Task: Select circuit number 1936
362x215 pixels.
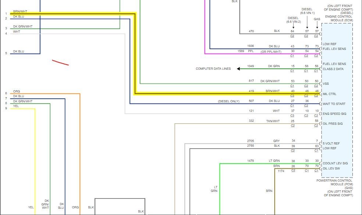Action: pos(251,46)
